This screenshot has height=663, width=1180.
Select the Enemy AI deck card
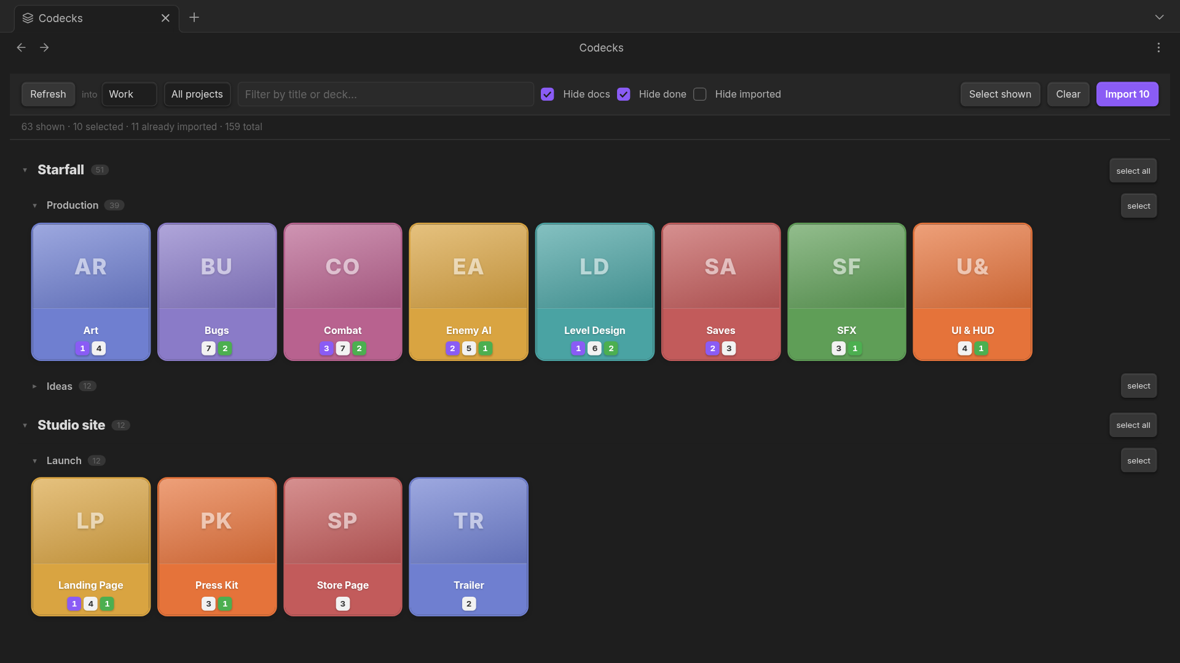[x=468, y=292]
